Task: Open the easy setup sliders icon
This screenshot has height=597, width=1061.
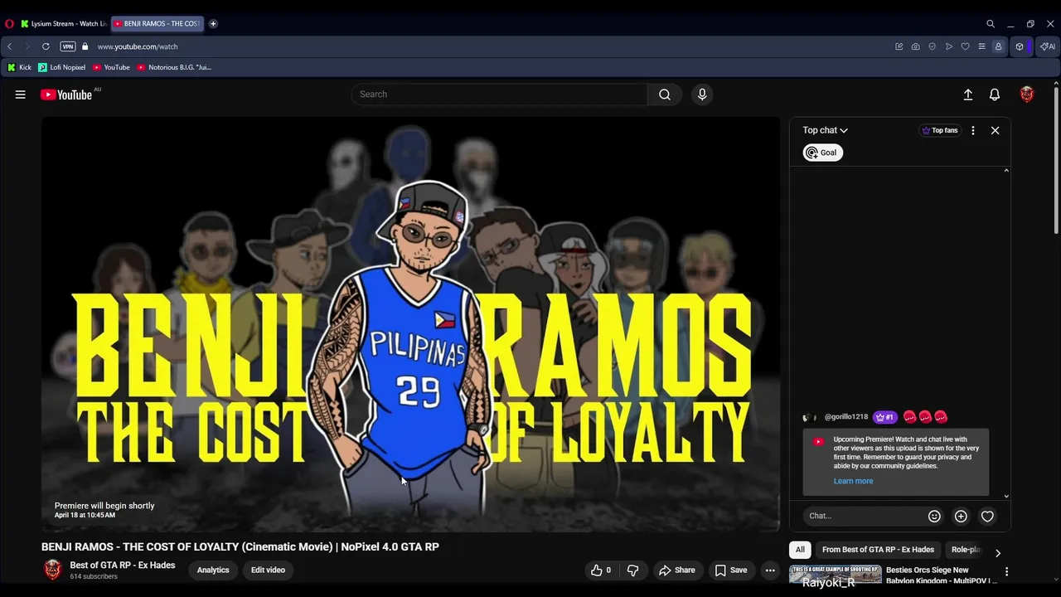Action: click(x=981, y=46)
